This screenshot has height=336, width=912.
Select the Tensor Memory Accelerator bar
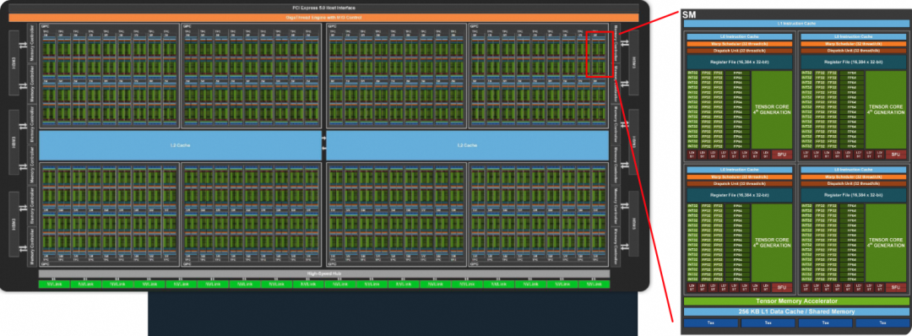[795, 301]
